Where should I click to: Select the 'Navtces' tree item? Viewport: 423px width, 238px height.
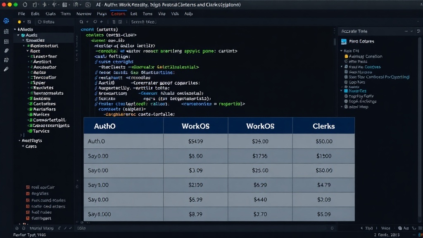click(x=41, y=115)
